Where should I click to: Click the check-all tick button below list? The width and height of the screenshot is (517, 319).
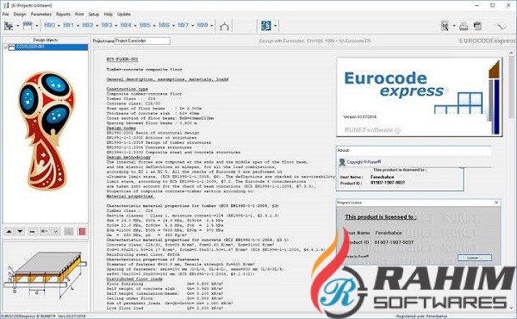tap(55, 232)
